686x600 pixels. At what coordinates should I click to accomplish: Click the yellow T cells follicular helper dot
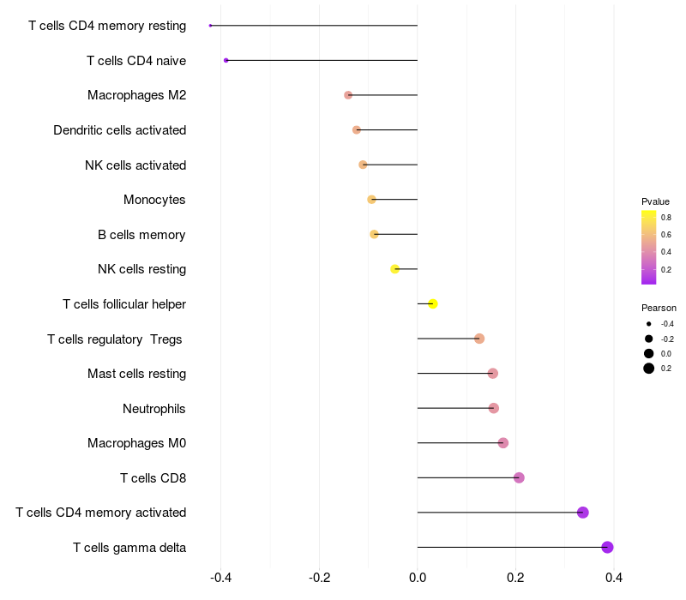pyautogui.click(x=433, y=304)
